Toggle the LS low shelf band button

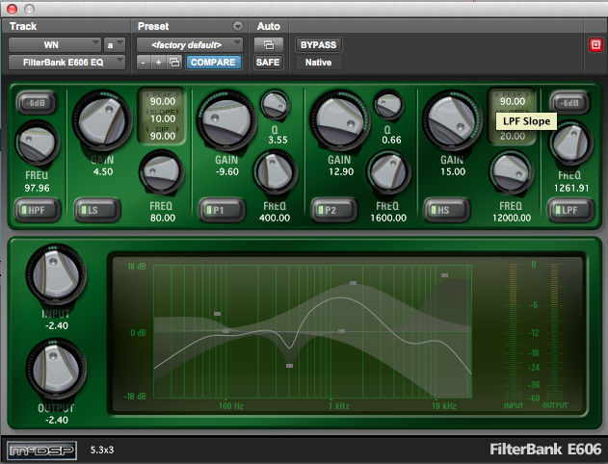tap(97, 210)
